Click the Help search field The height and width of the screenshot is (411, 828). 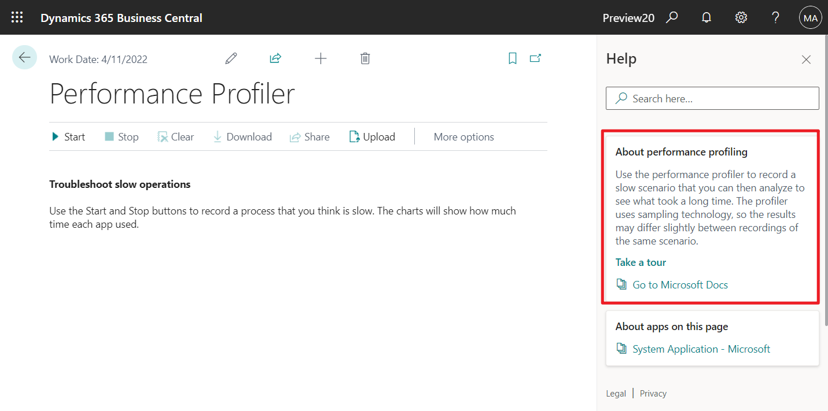click(712, 98)
